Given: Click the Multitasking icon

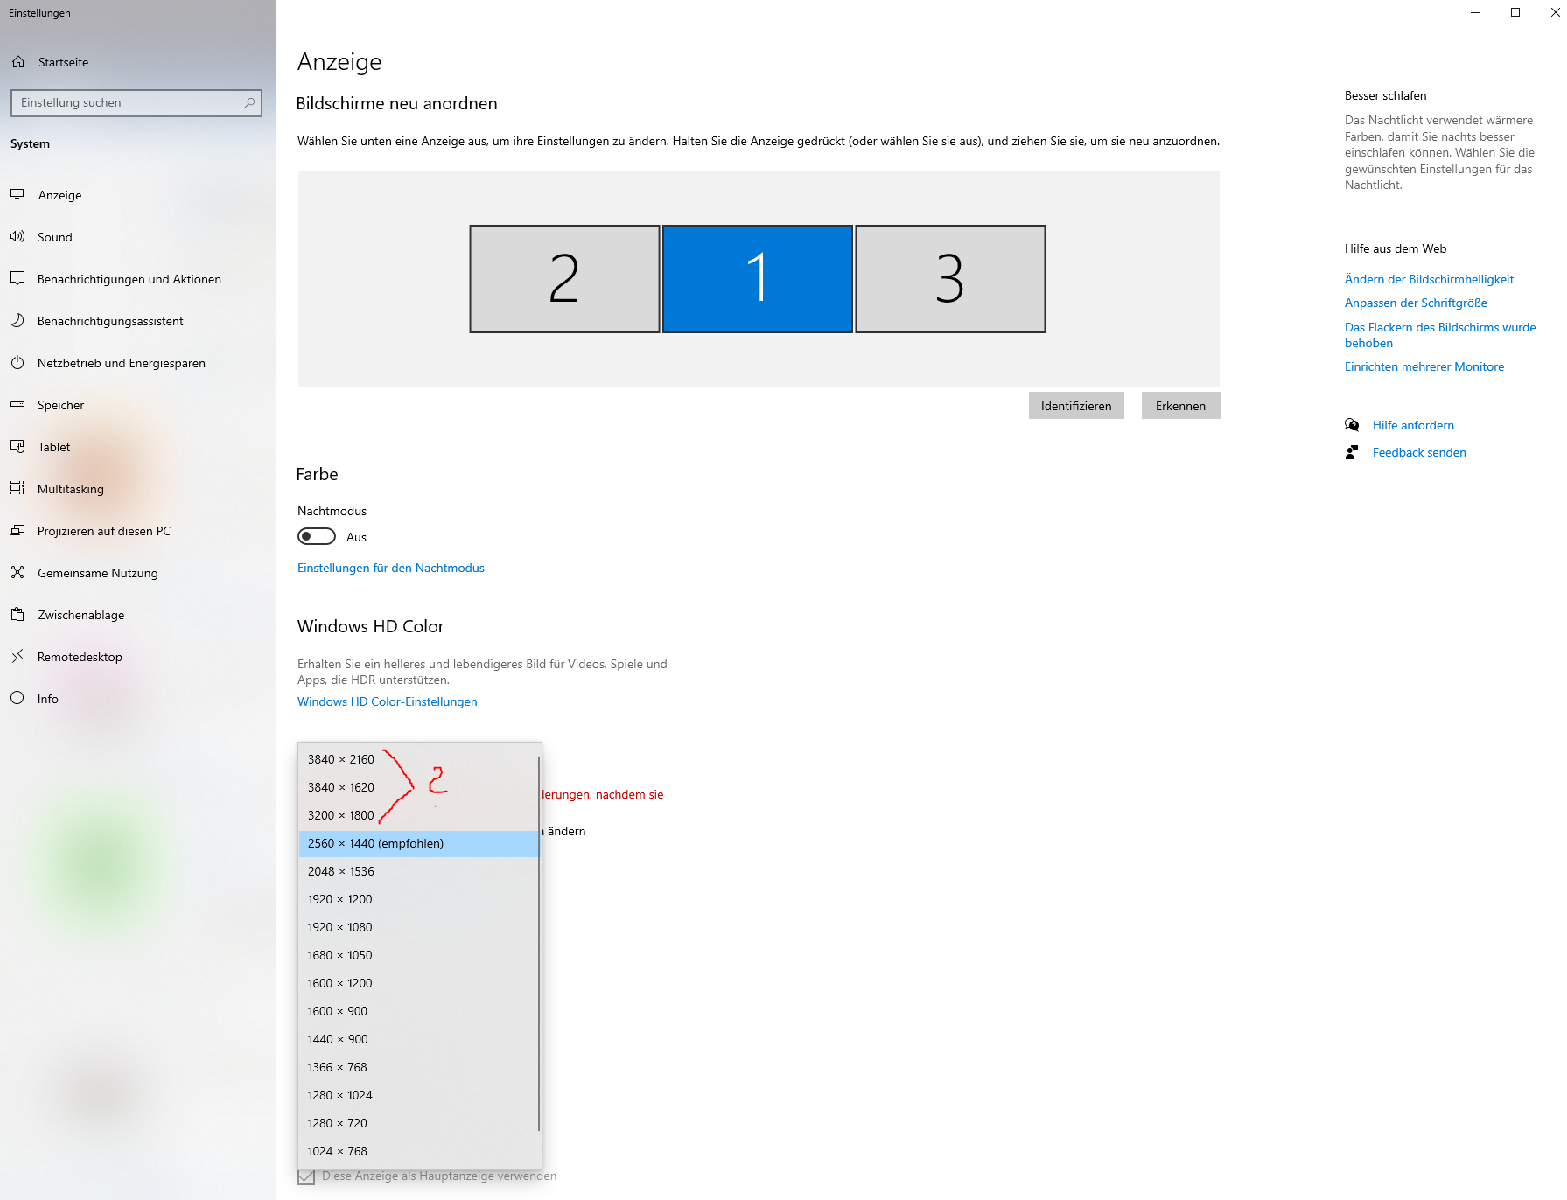Looking at the screenshot, I should coord(17,488).
